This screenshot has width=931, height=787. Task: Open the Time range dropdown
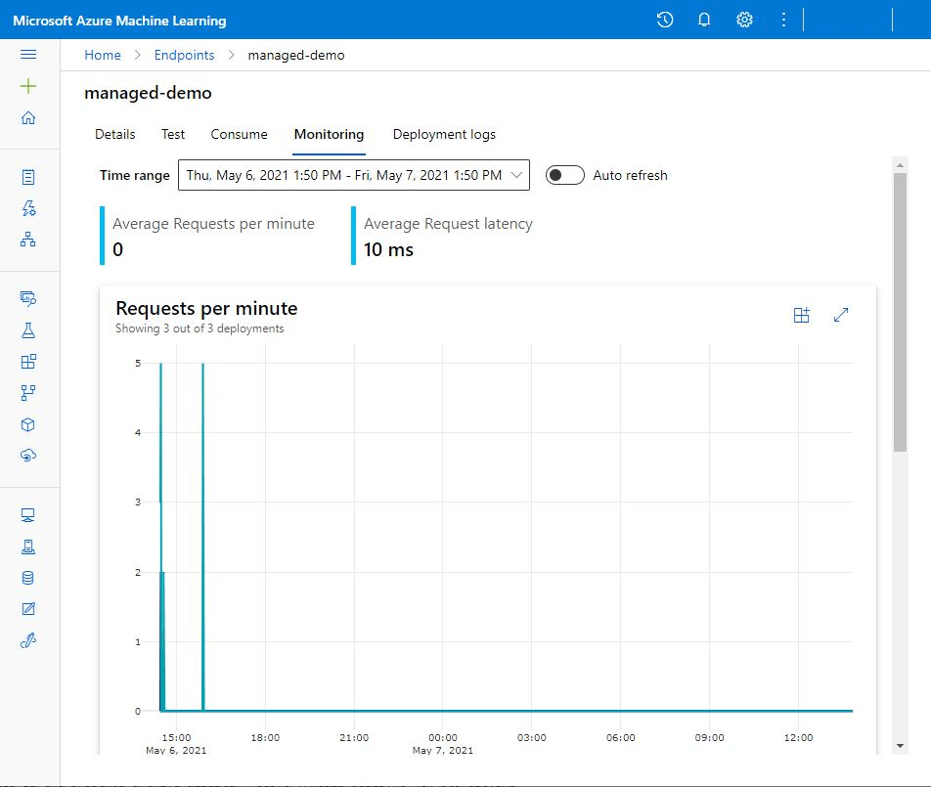tap(518, 175)
